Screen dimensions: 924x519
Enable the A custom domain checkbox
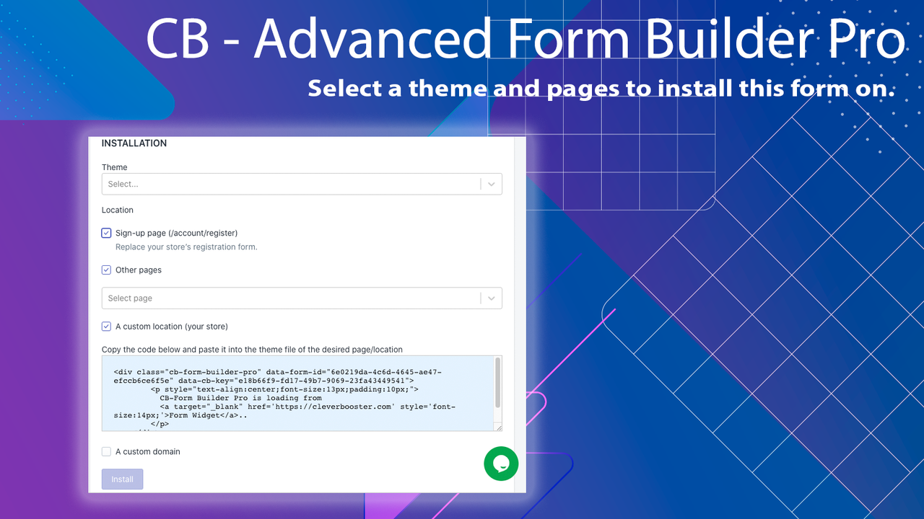coord(106,451)
